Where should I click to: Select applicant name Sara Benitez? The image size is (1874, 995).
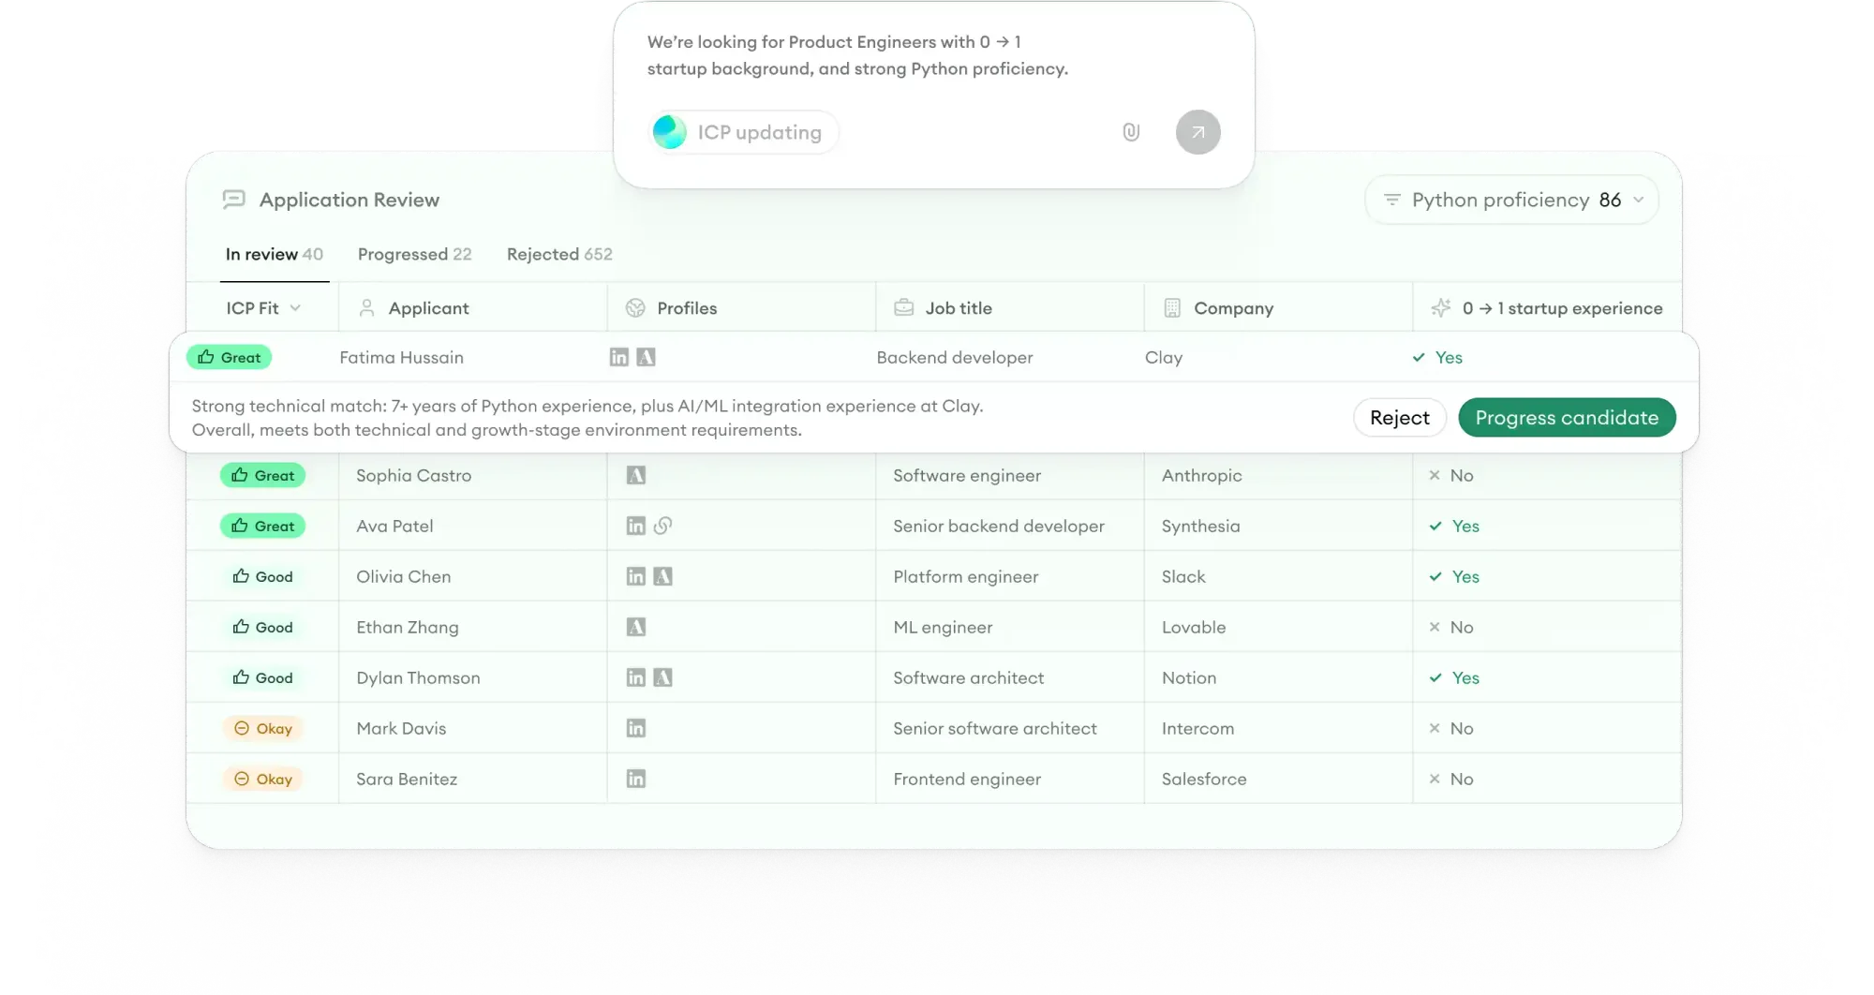pyautogui.click(x=407, y=779)
